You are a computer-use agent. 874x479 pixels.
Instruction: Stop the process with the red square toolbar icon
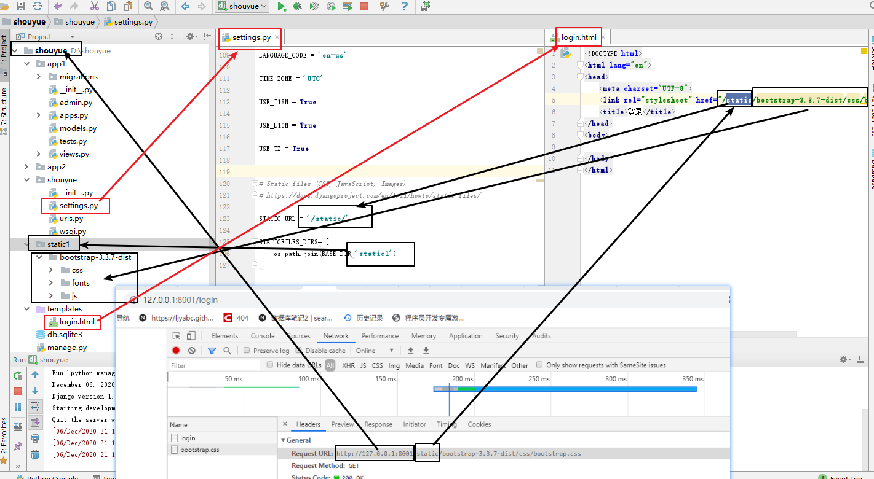(x=364, y=6)
